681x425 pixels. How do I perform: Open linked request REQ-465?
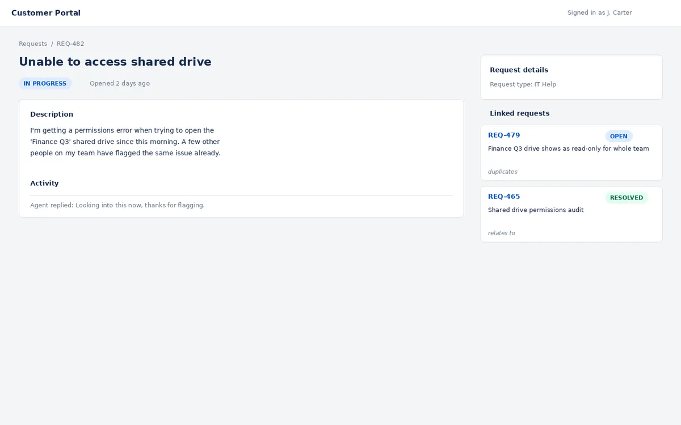pos(504,197)
